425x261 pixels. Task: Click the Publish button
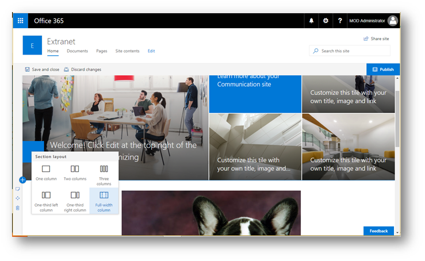(383, 70)
